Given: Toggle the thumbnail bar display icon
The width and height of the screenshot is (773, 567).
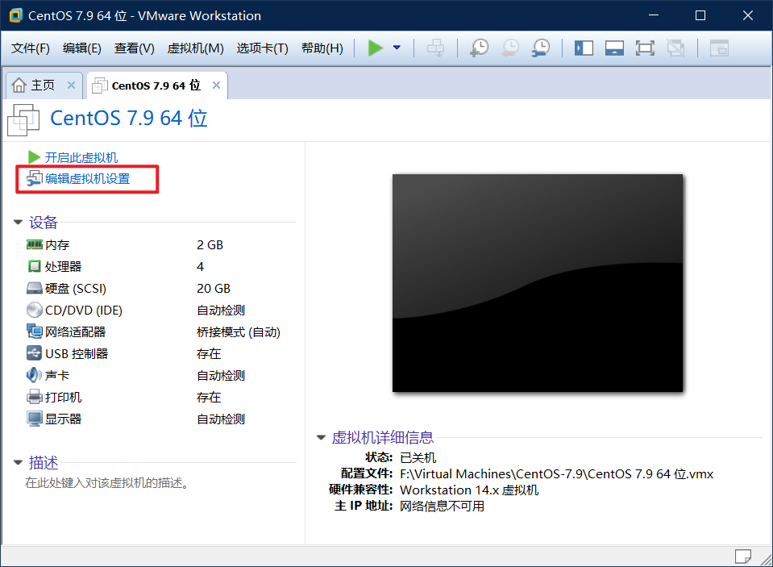Looking at the screenshot, I should [614, 48].
